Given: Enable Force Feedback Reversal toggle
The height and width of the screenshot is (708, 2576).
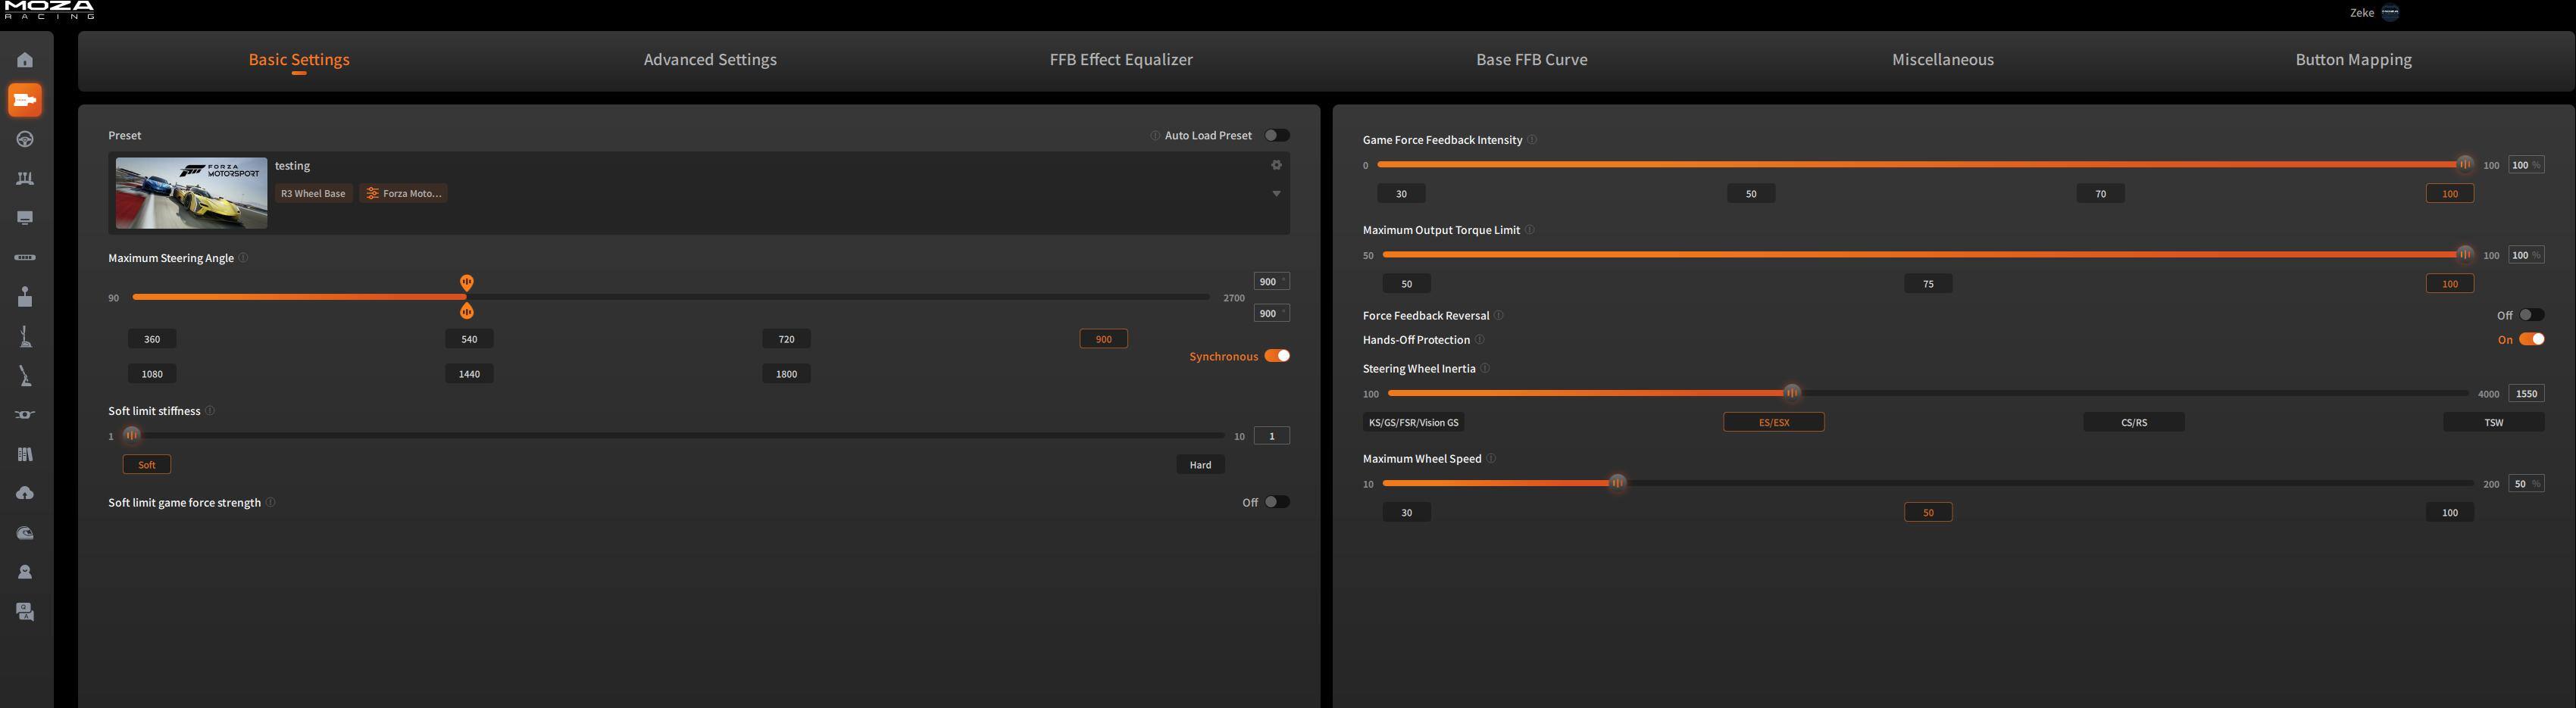Looking at the screenshot, I should tap(2531, 315).
